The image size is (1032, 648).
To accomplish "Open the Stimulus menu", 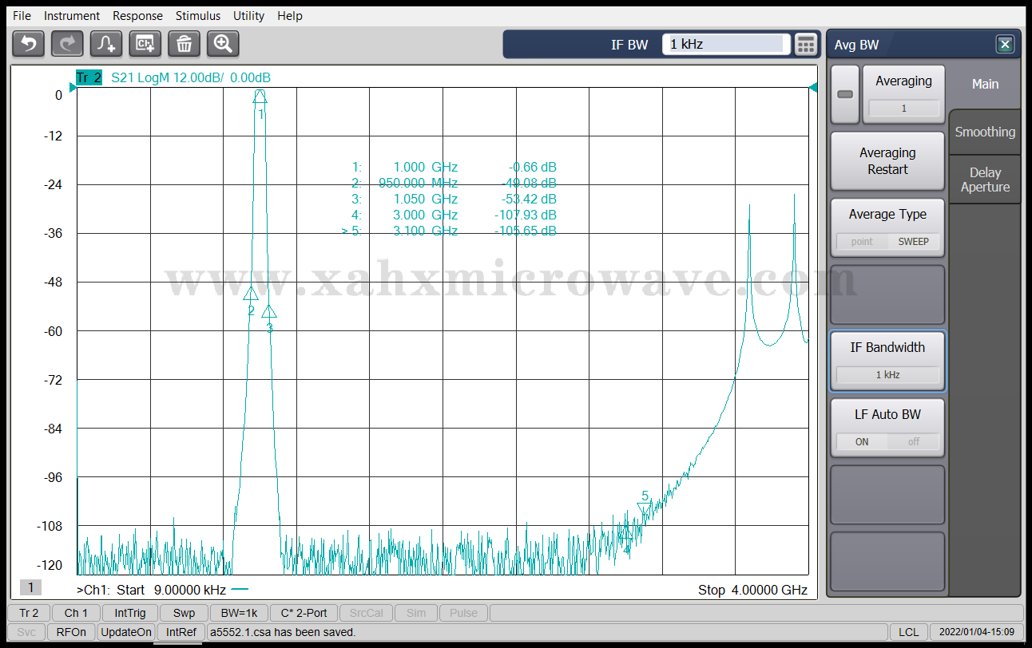I will [198, 15].
